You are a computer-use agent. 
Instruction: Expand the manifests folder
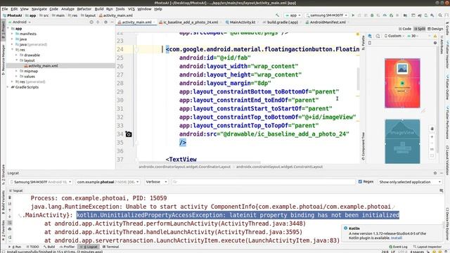[13, 34]
